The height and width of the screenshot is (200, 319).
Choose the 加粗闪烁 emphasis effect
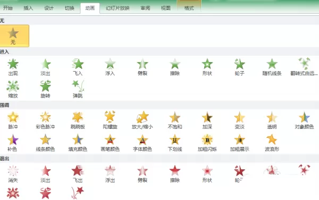(x=207, y=143)
